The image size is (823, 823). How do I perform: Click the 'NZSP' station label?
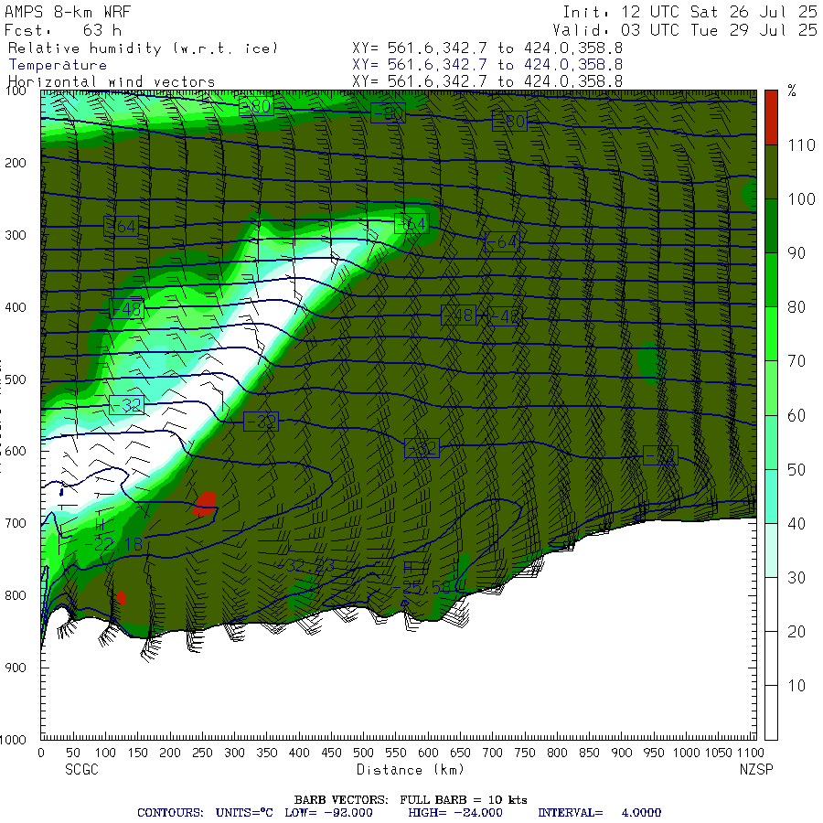(x=756, y=770)
